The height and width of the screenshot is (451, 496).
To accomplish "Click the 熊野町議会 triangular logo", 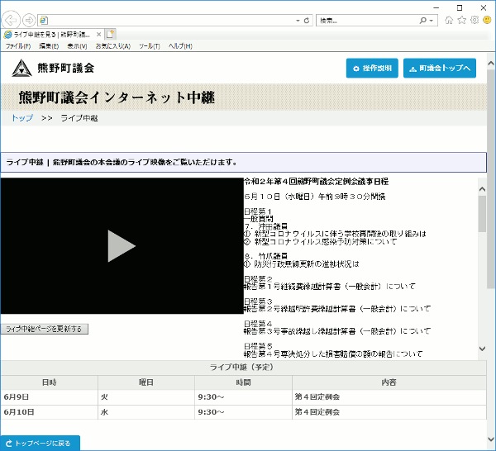I will click(21, 69).
